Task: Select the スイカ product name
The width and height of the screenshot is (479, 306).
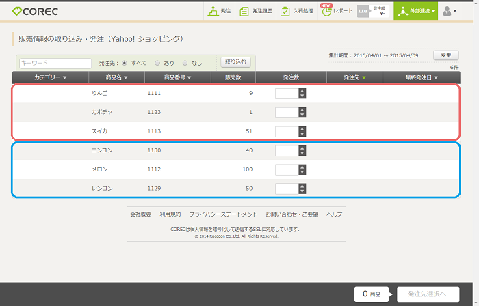Action: [100, 131]
